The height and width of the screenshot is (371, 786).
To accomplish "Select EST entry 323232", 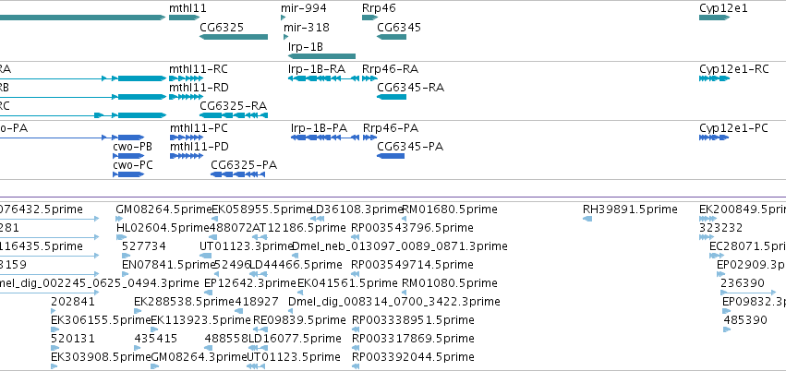I will pos(720,228).
